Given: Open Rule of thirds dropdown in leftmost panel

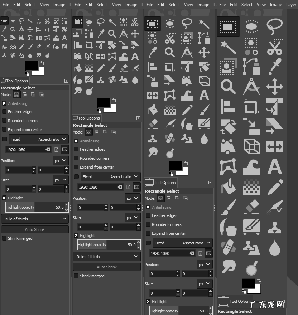Looking at the screenshot, I should [35, 219].
